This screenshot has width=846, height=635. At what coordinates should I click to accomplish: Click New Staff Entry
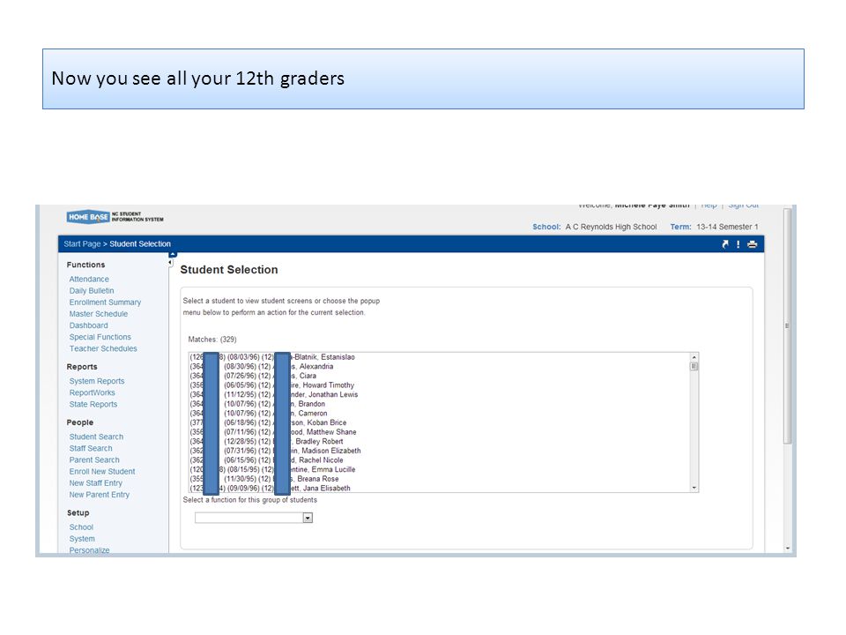pos(95,483)
